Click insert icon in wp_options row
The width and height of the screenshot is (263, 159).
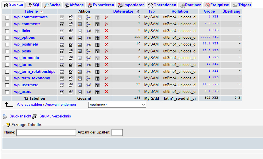[x=89, y=38]
